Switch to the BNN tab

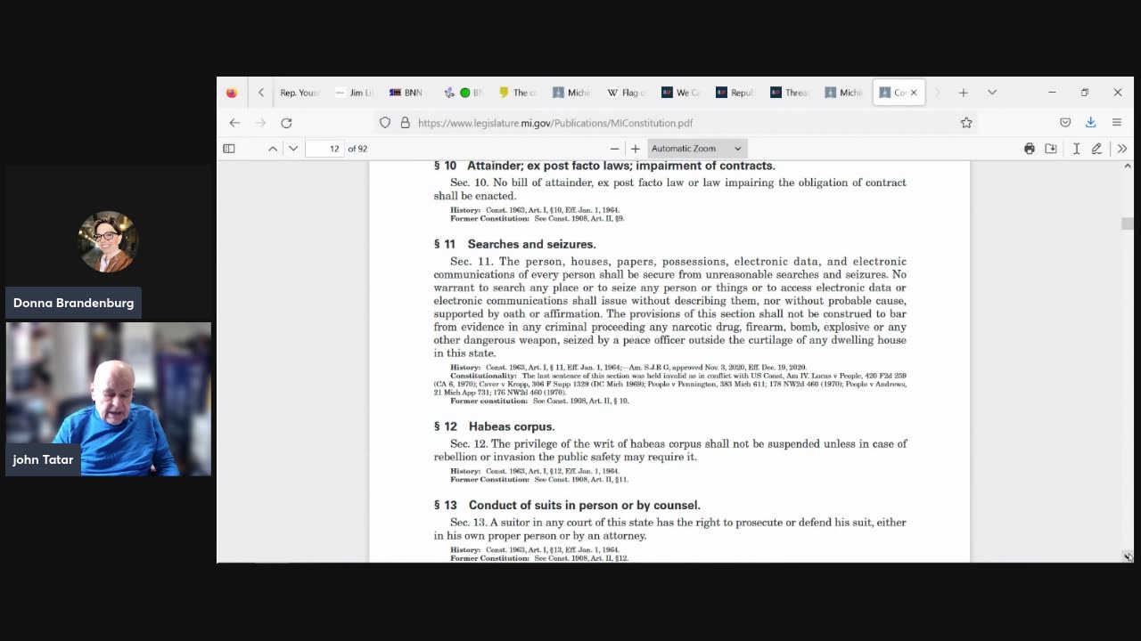pos(406,93)
